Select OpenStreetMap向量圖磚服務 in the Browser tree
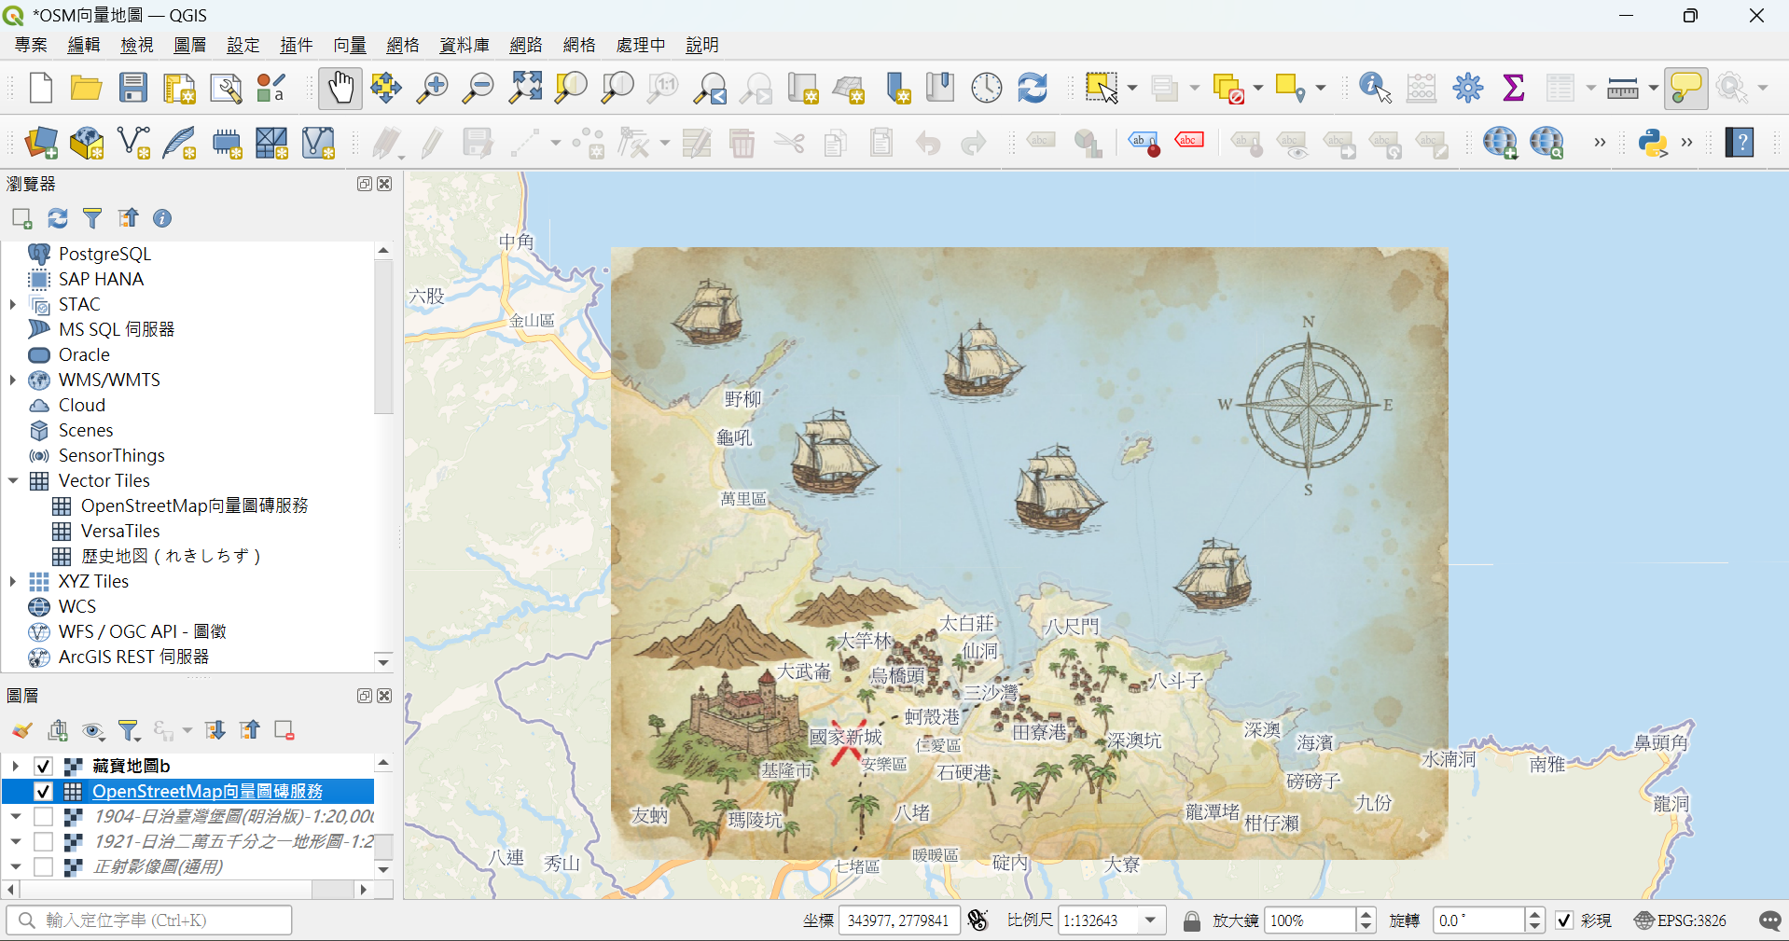This screenshot has width=1789, height=941. coord(194,505)
